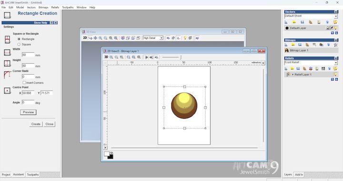
Task: Zoom out using 2D View toolbar magnifier
Action: 116,57
